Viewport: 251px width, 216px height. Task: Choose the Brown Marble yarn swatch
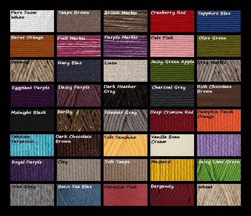click(x=125, y=21)
